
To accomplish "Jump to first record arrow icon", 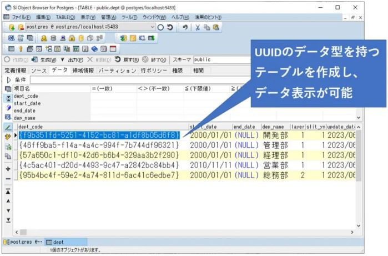I will (8, 192).
